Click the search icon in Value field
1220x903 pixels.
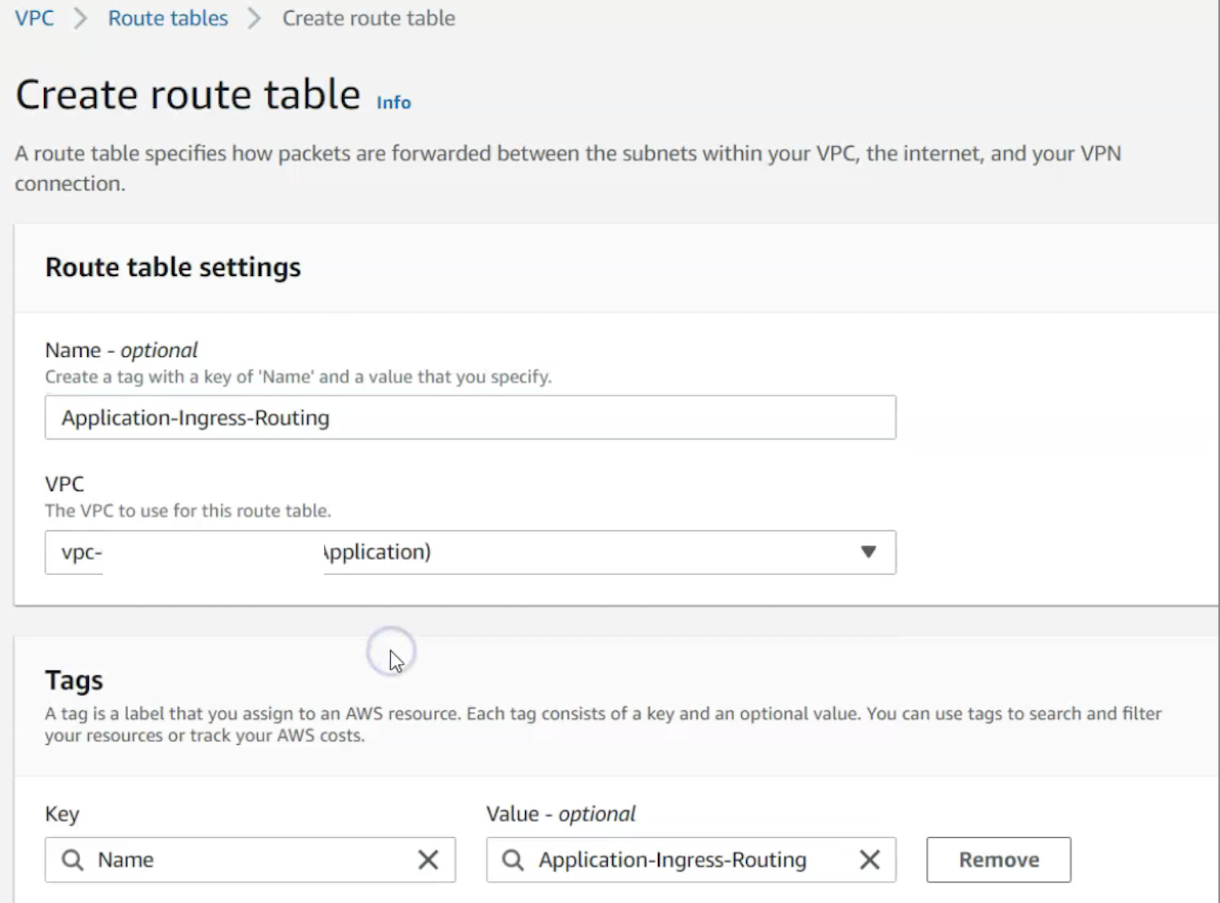513,860
